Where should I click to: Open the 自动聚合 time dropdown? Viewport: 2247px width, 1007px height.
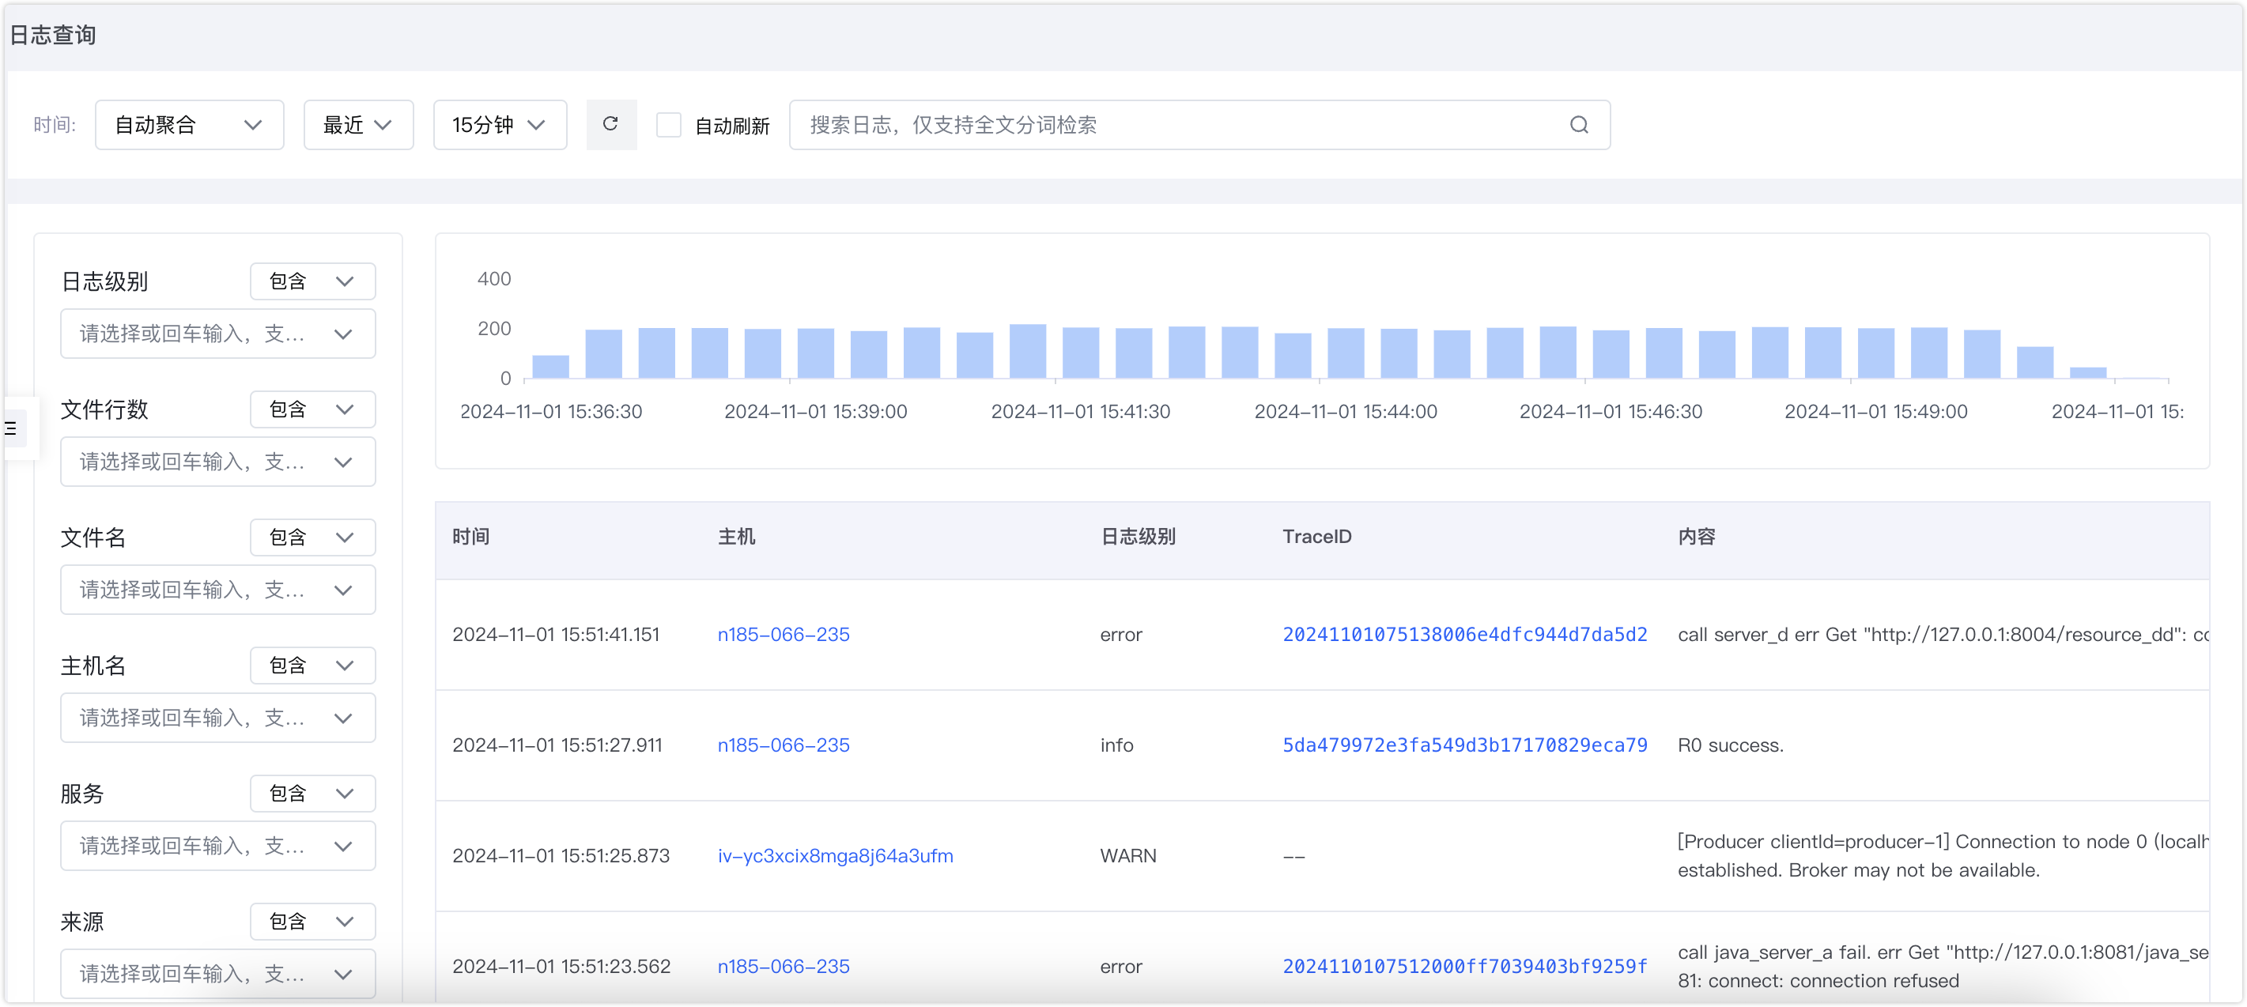point(189,125)
